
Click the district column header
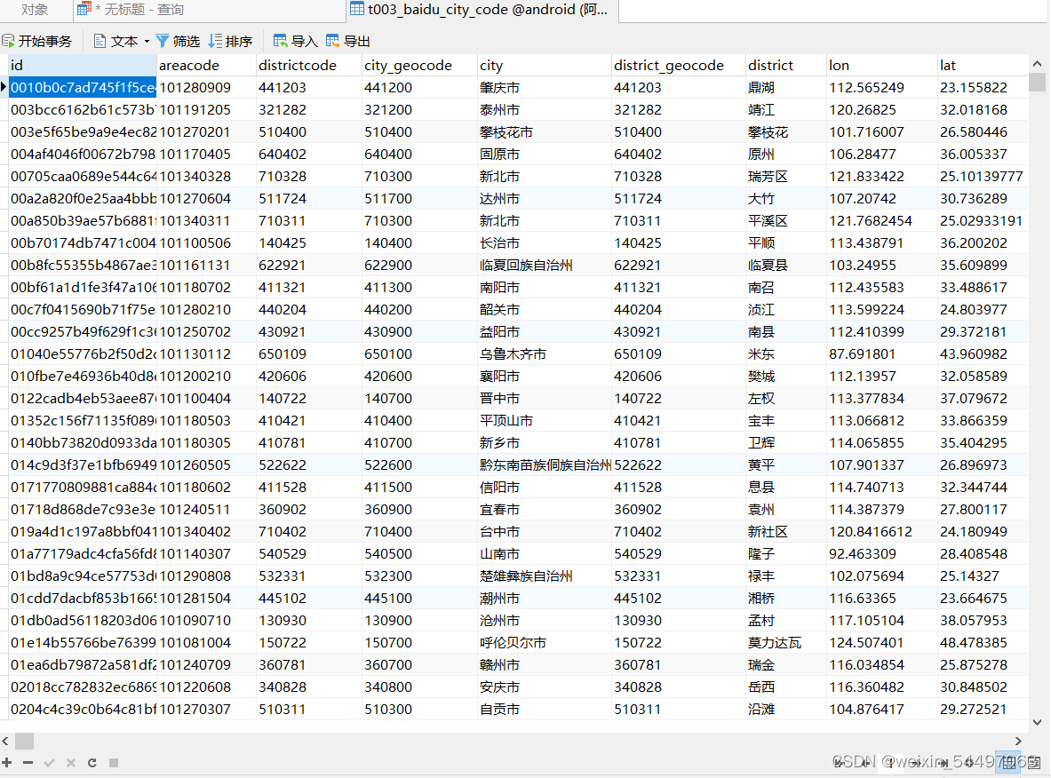click(786, 65)
